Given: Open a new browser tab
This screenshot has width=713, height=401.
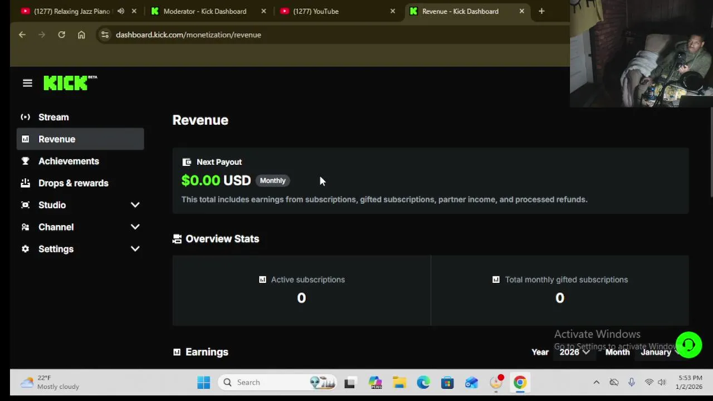Looking at the screenshot, I should click(x=541, y=11).
